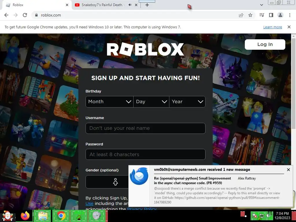Close the Thunderbird new message notification
Viewport: 296px width, 222px height.
pyautogui.click(x=288, y=170)
